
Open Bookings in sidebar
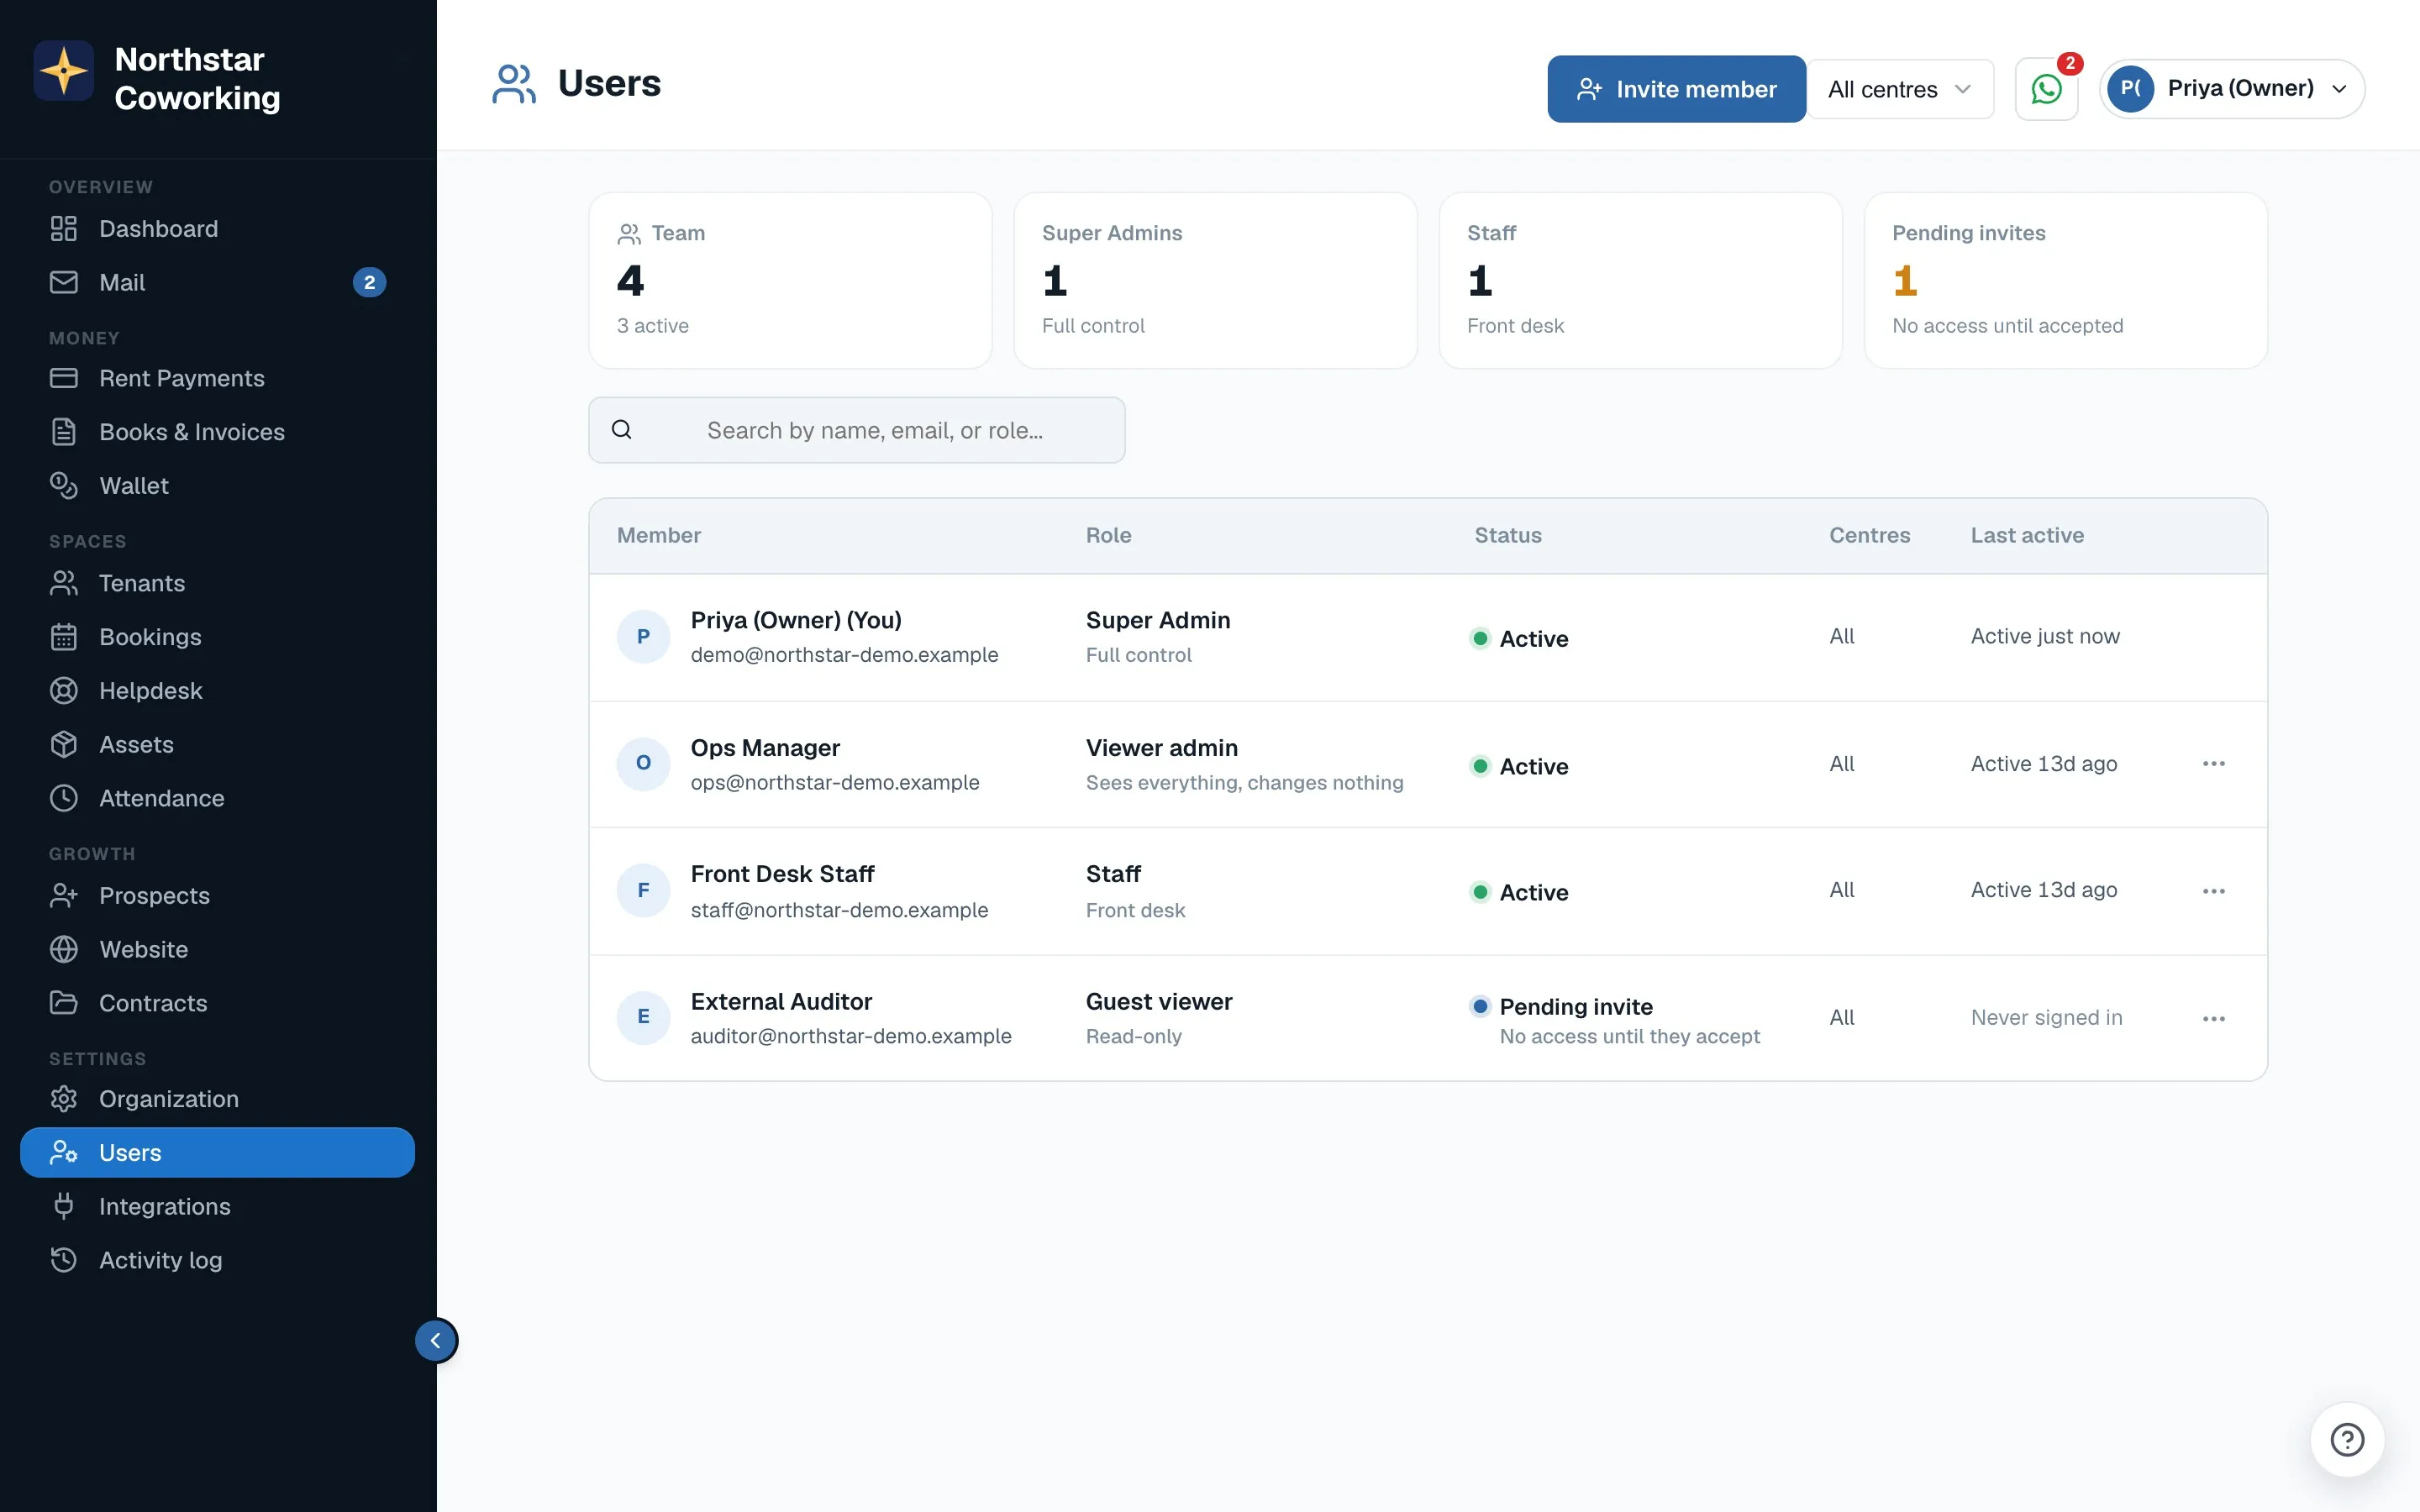pos(217,637)
